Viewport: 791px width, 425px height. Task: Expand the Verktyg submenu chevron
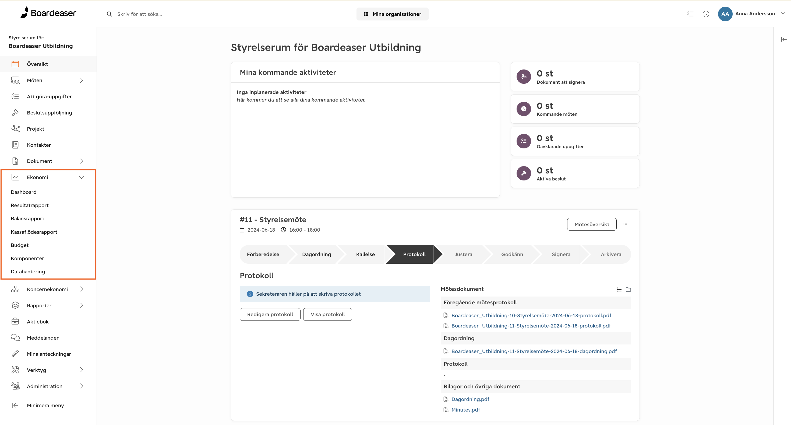click(x=81, y=370)
